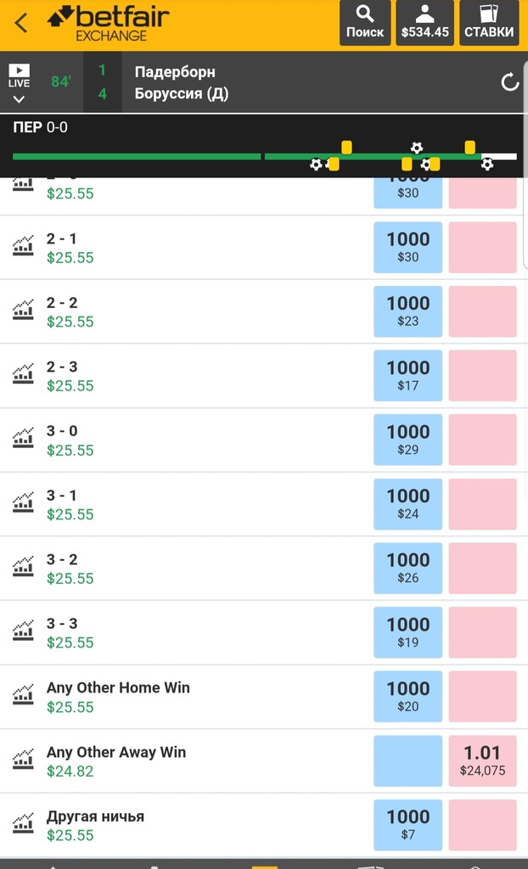The height and width of the screenshot is (869, 528).
Task: Open the search (Поиск) icon
Action: (x=365, y=23)
